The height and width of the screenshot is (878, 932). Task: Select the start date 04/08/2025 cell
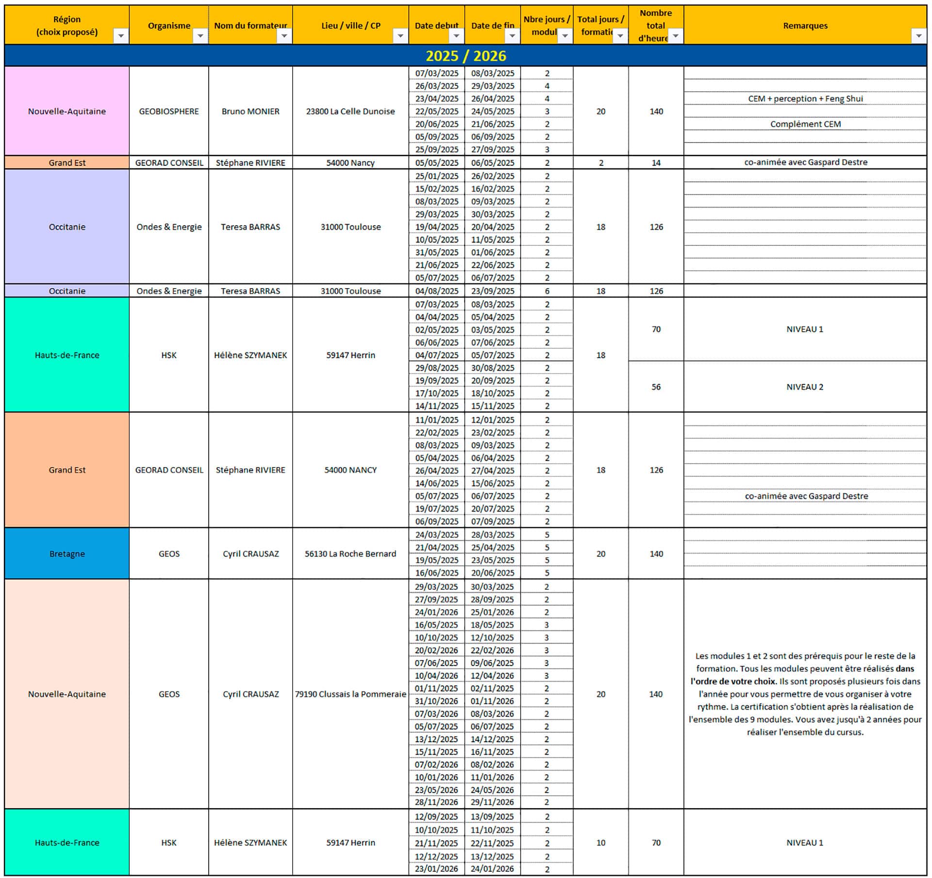point(437,291)
